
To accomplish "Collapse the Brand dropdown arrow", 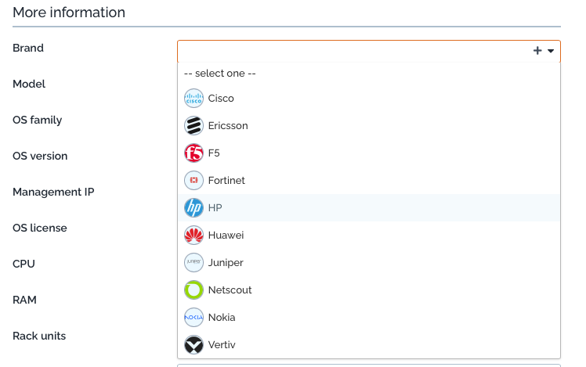I will (x=552, y=51).
